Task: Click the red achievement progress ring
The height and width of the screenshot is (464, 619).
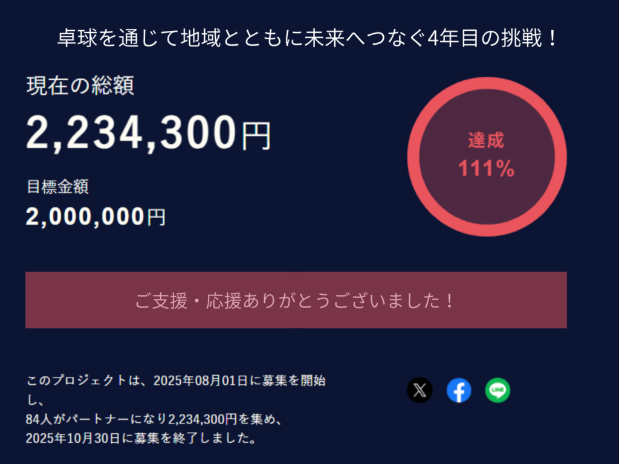Action: (x=414, y=157)
